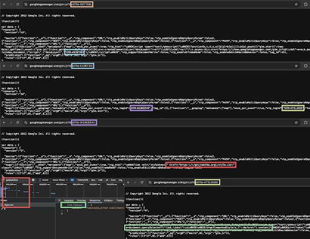
Task: Reload the page in the browser bar beside DevTools
Action: [x=142, y=182]
